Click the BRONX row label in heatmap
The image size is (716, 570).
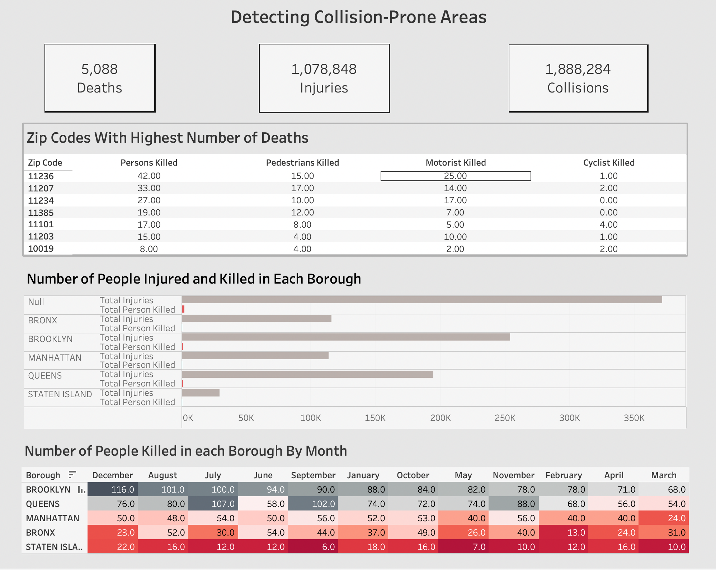[x=41, y=533]
